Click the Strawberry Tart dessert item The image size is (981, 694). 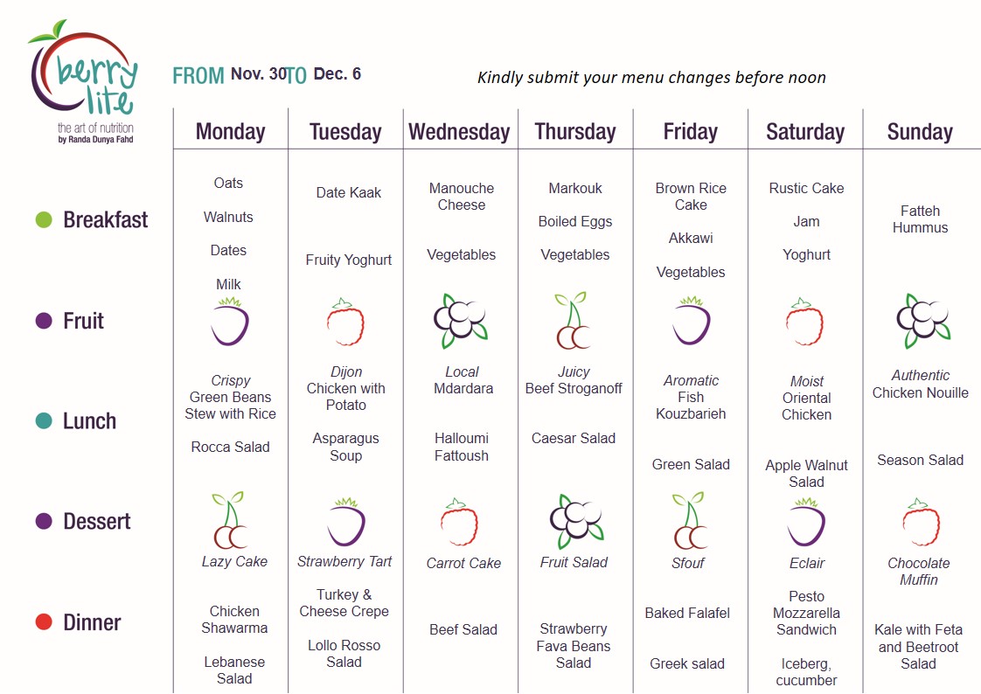(344, 561)
